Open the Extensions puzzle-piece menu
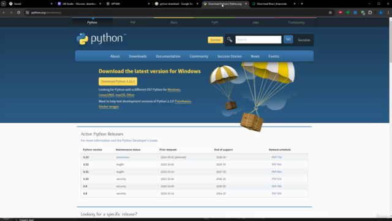 pos(370,12)
